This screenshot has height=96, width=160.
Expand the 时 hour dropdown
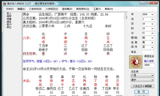click(152, 29)
